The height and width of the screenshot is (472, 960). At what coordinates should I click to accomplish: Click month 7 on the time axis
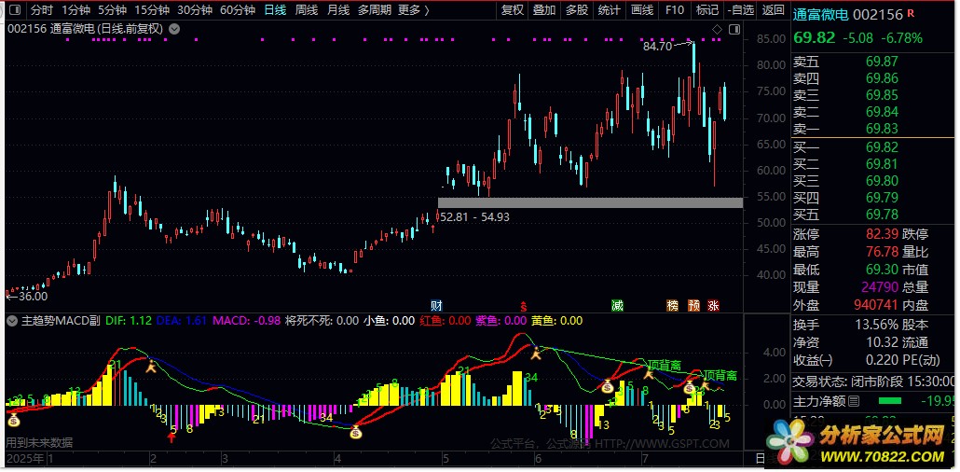tap(645, 459)
